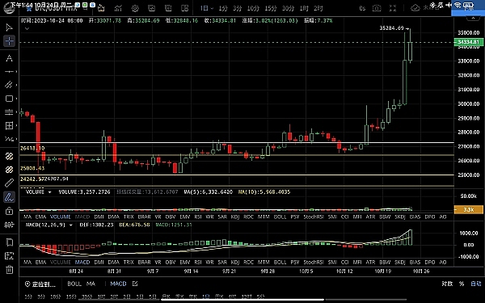
Task: Switch to the 30分 timeframe in top bar
Action: 288,8
